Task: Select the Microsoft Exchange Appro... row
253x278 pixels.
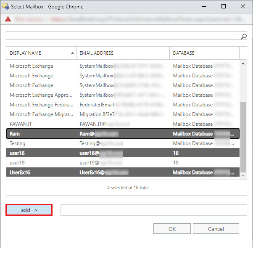Action: (x=123, y=95)
